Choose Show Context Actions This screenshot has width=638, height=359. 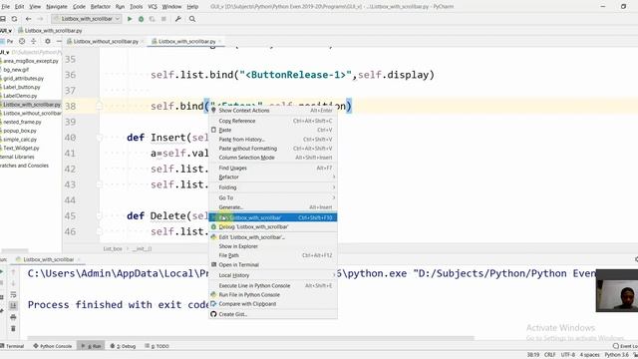point(272,111)
